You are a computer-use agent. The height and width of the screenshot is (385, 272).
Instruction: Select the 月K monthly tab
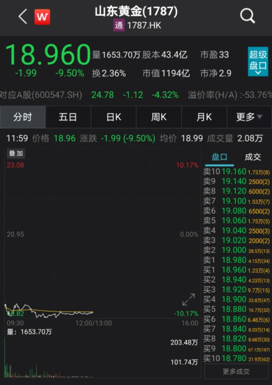tap(204, 117)
